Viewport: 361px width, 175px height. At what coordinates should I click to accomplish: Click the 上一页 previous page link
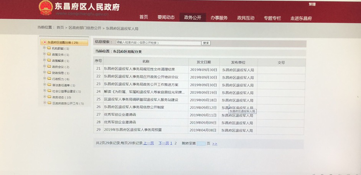[149, 143]
